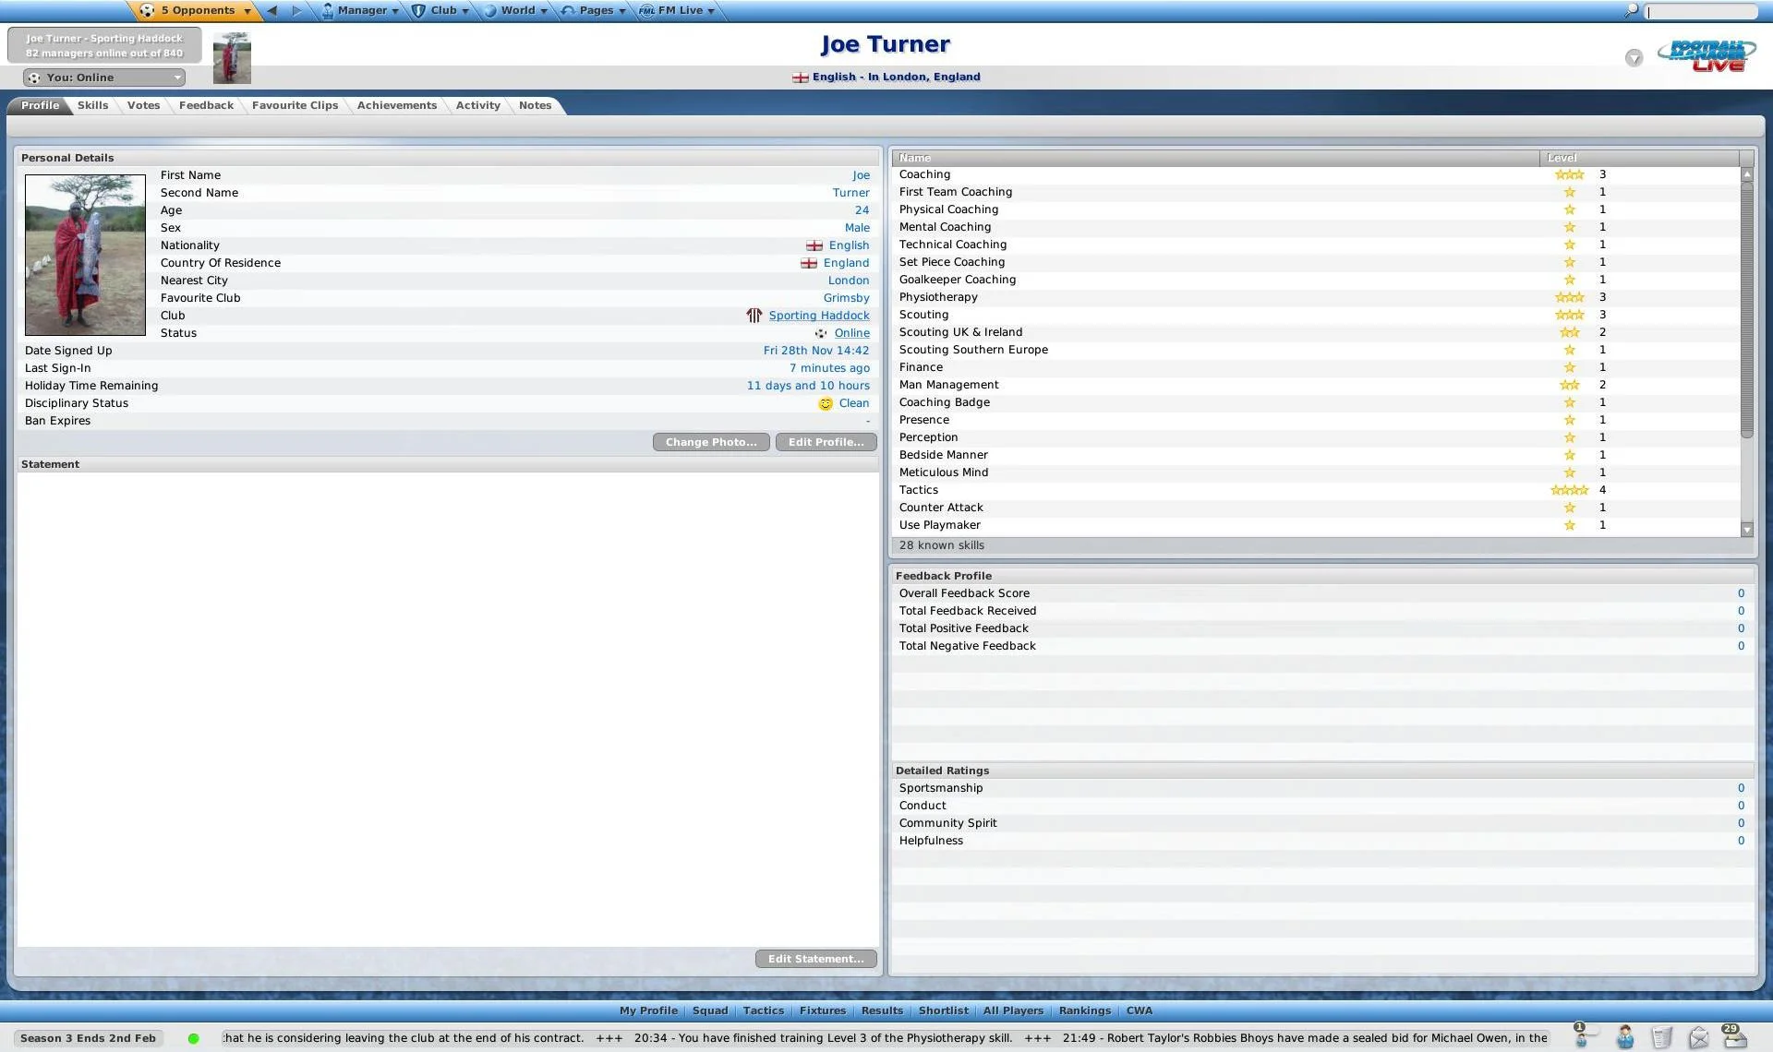This screenshot has width=1773, height=1052.
Task: Click the Change Photo button
Action: 711,442
